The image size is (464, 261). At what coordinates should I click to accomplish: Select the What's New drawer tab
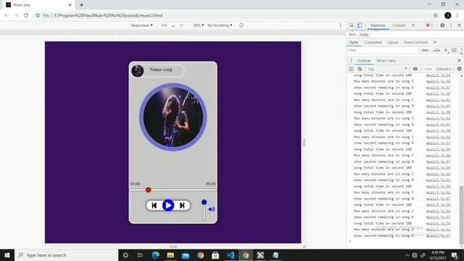[386, 61]
